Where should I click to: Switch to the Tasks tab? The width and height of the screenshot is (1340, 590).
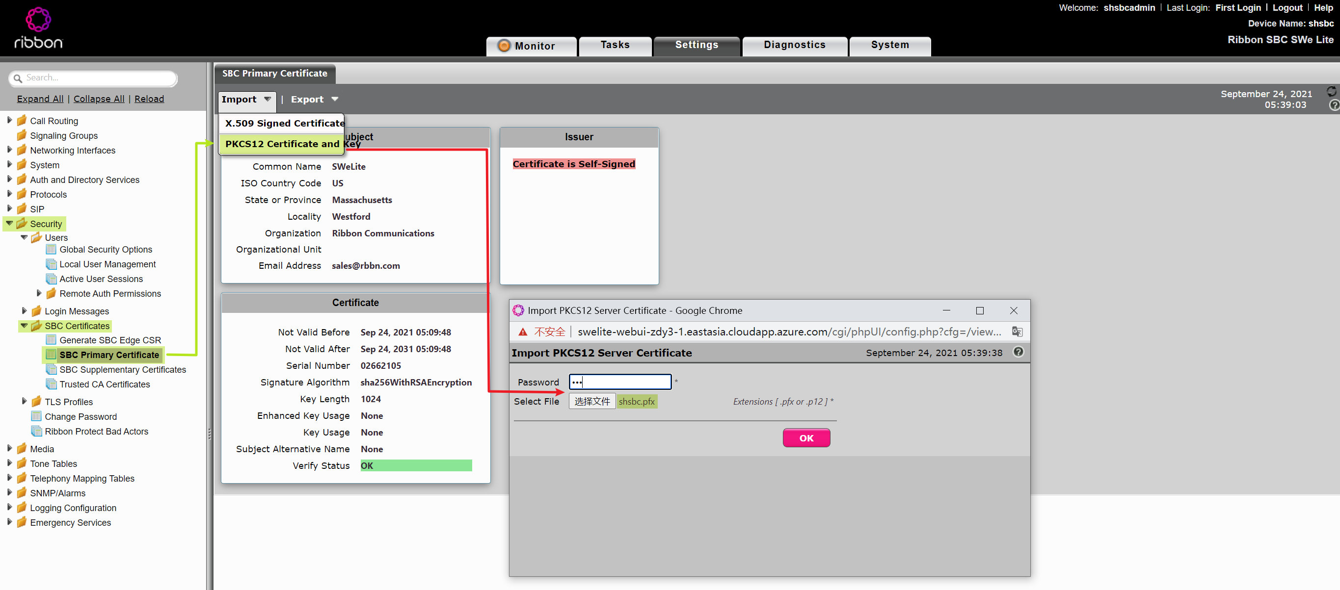pos(615,45)
